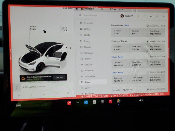Viewport: 175px width, 131px height.
Task: Open the Wi-Fi settings menu
Action: [86, 88]
